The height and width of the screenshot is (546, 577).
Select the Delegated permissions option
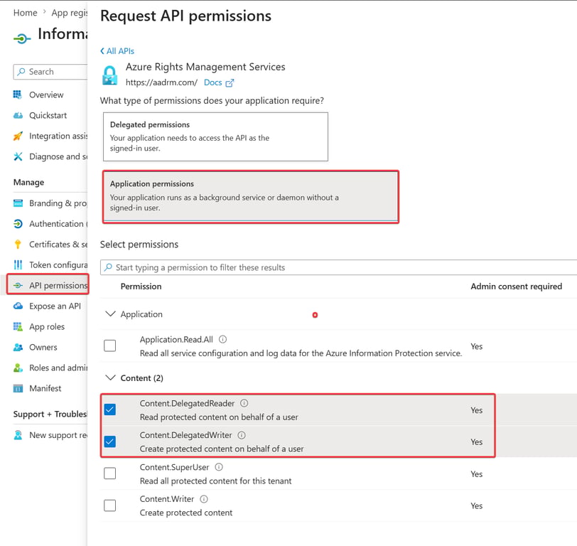215,136
